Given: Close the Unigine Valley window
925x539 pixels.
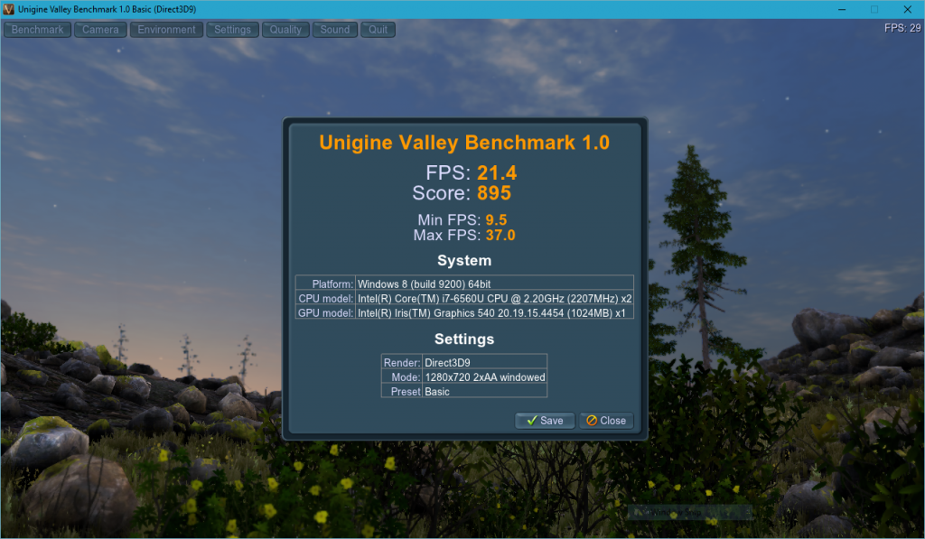Looking at the screenshot, I should (907, 9).
